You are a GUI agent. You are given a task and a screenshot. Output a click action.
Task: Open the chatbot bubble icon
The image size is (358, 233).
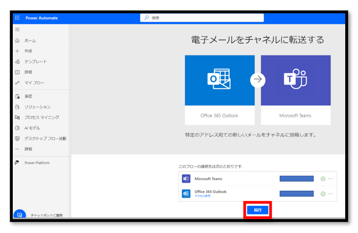(19, 214)
